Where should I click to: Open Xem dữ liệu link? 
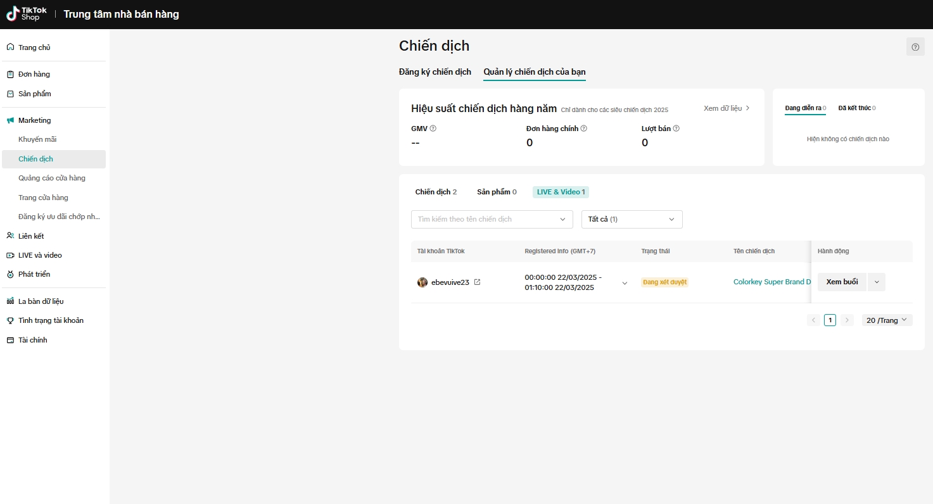727,108
